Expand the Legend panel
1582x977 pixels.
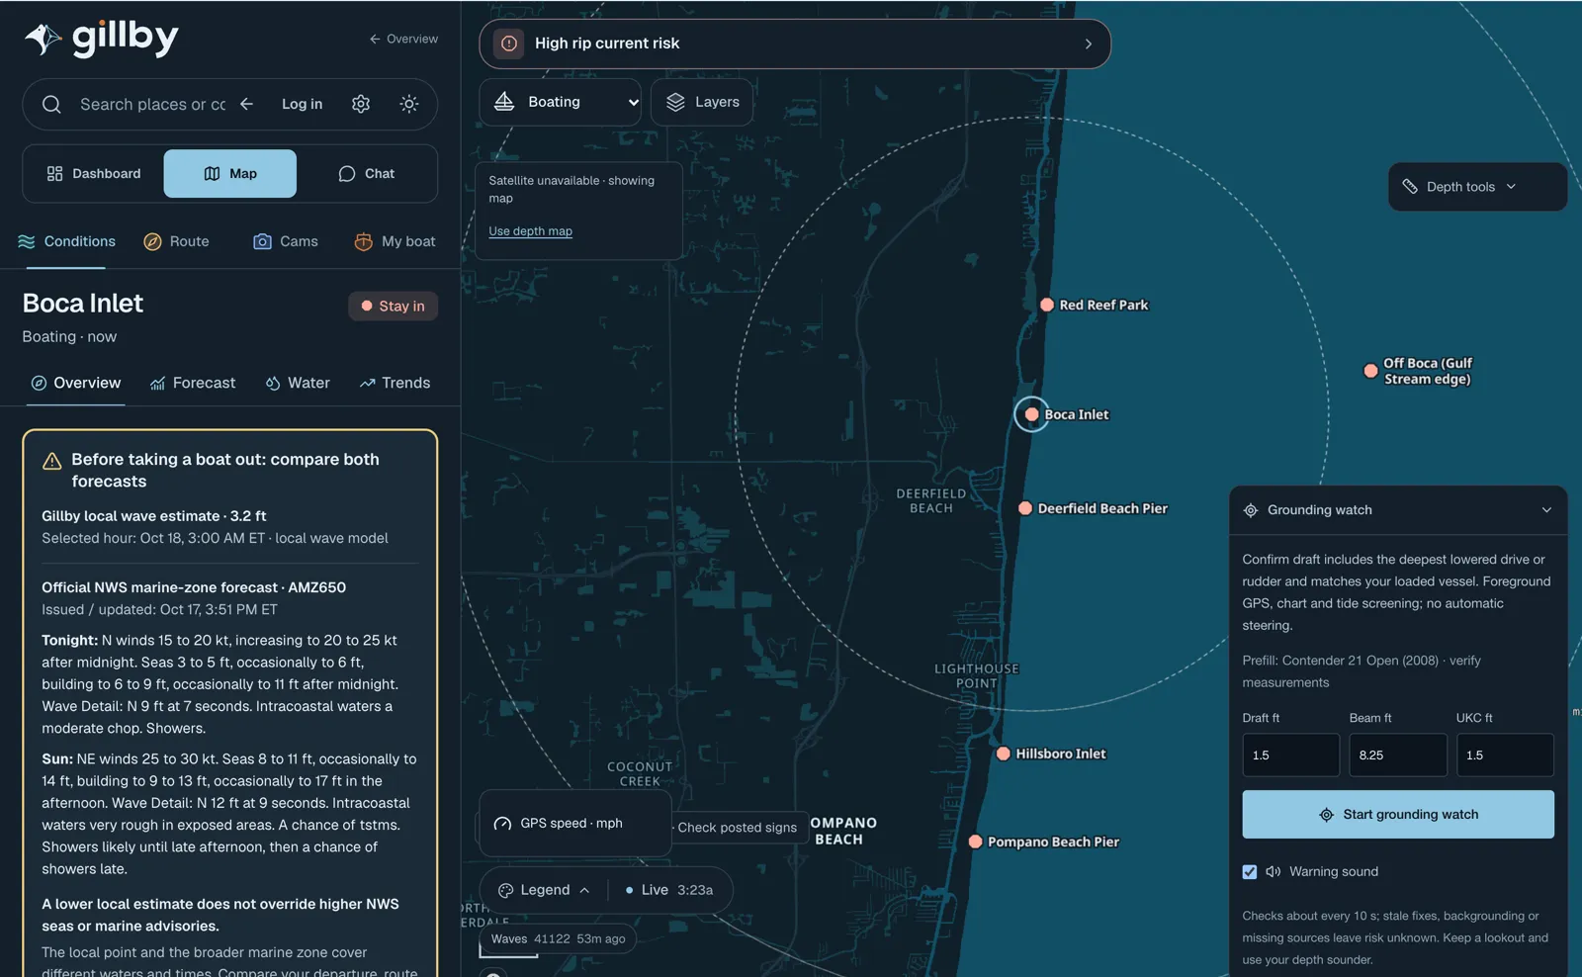tap(544, 890)
